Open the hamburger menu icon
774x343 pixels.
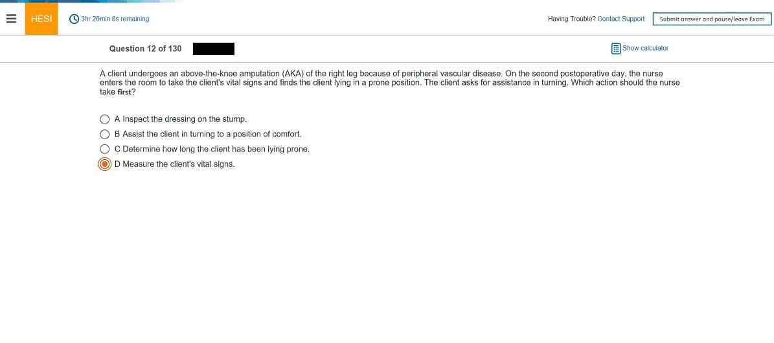[10, 19]
